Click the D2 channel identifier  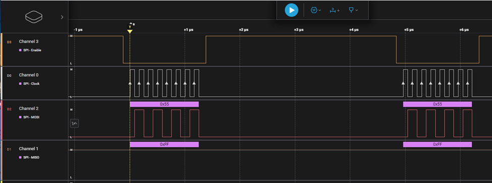tap(9, 109)
